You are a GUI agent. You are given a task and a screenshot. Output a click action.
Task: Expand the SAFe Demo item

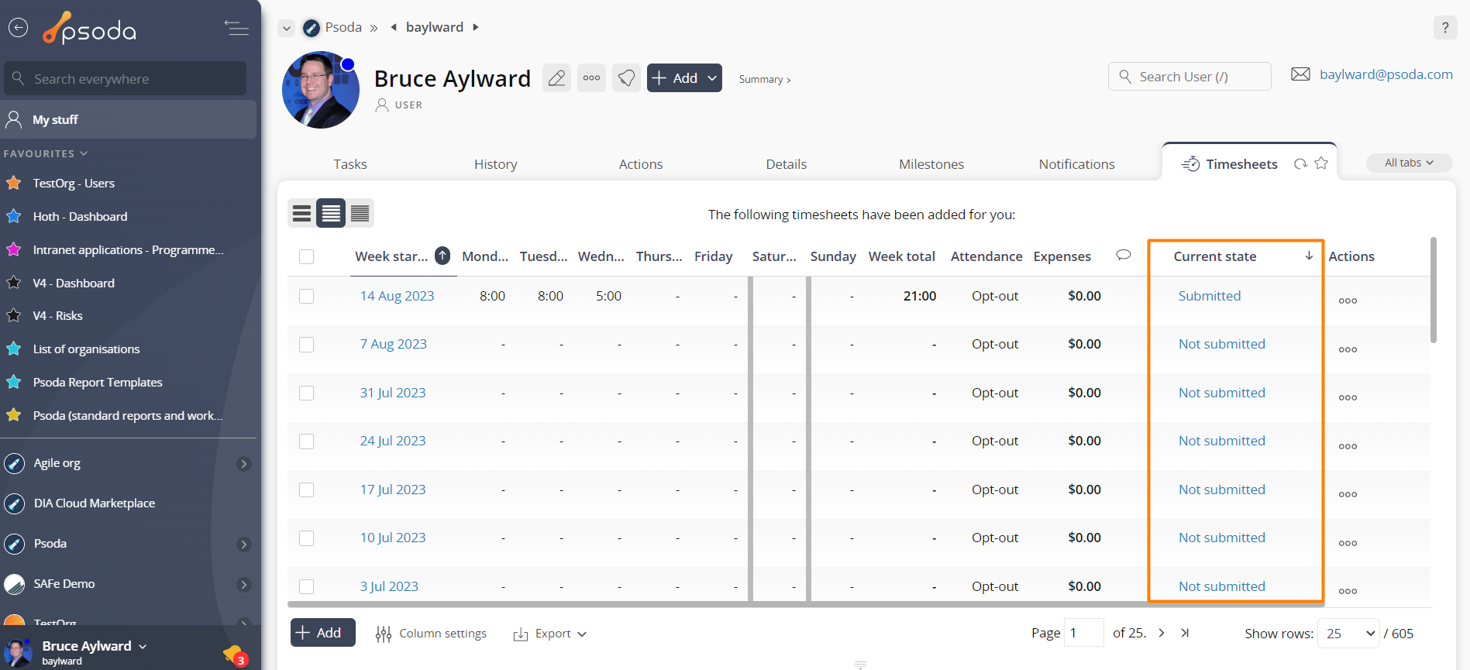[243, 584]
